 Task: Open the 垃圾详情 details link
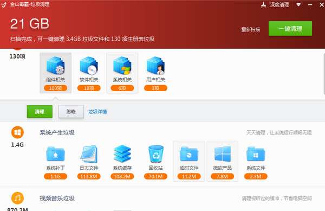click(97, 112)
